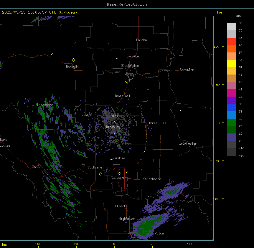The height and width of the screenshot is (248, 254).
Task: Click the Base_Reflectivity title
Action: 127,4
